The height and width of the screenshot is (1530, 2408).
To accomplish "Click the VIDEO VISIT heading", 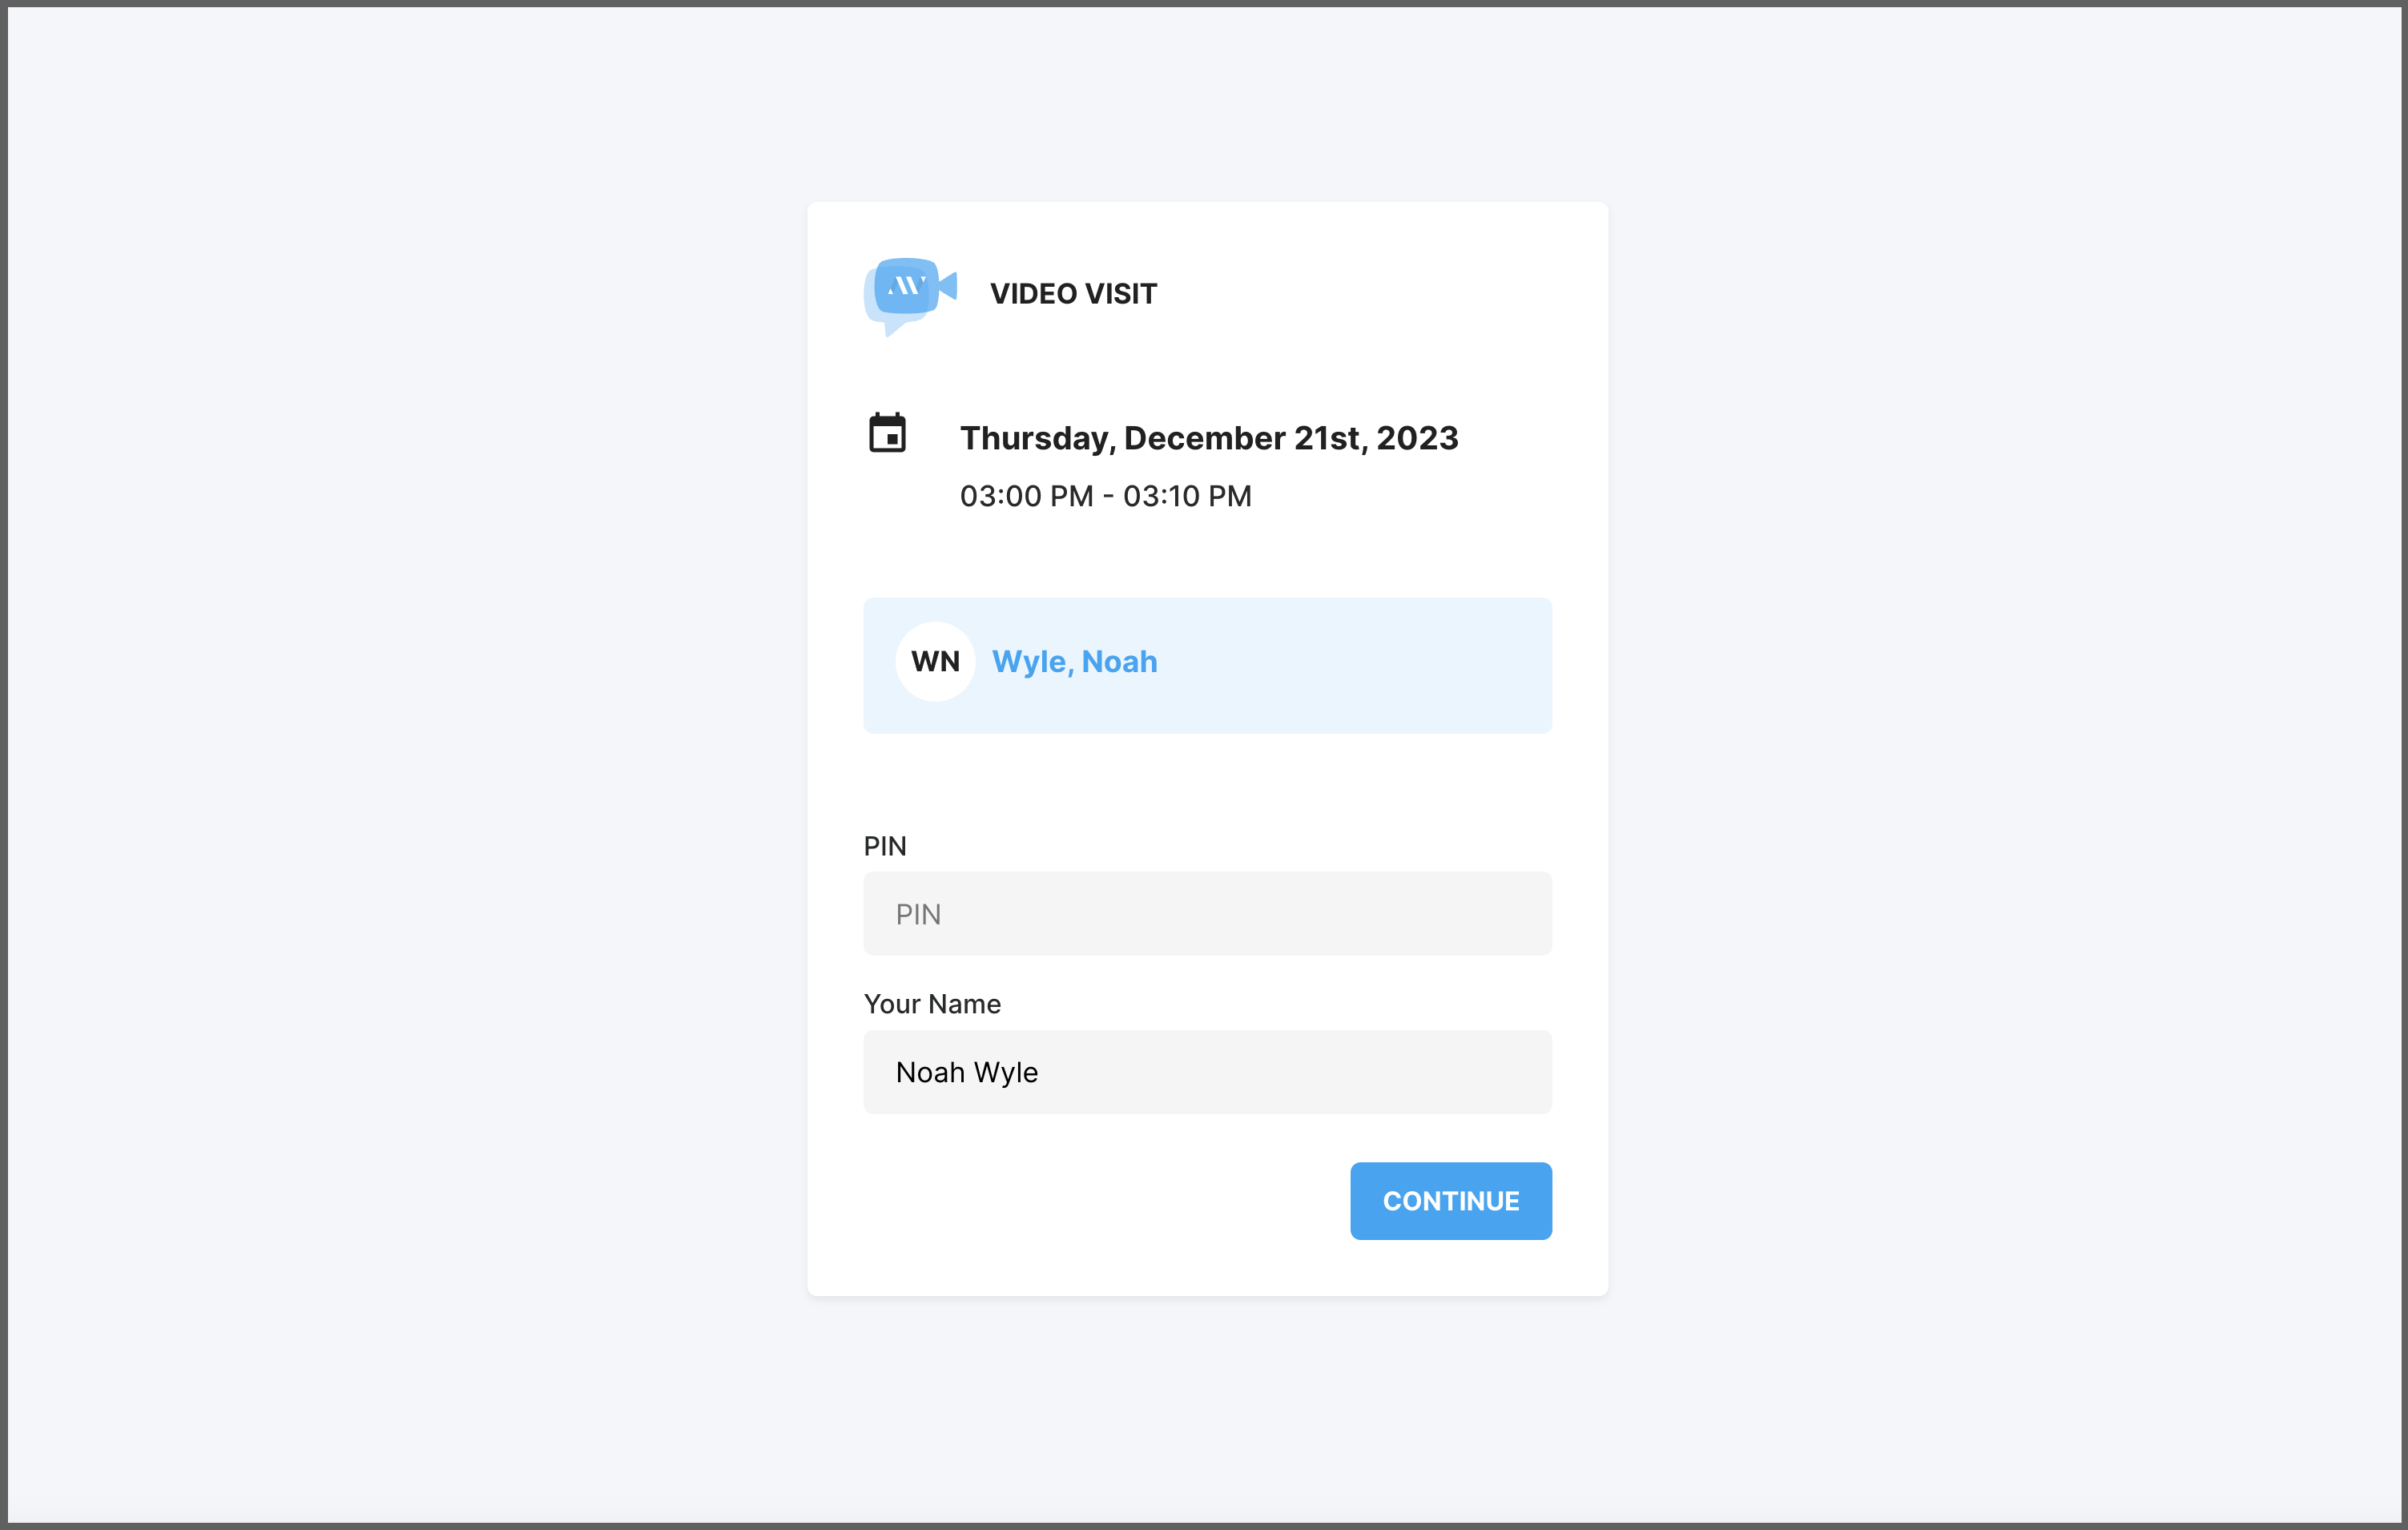I will 1073,294.
